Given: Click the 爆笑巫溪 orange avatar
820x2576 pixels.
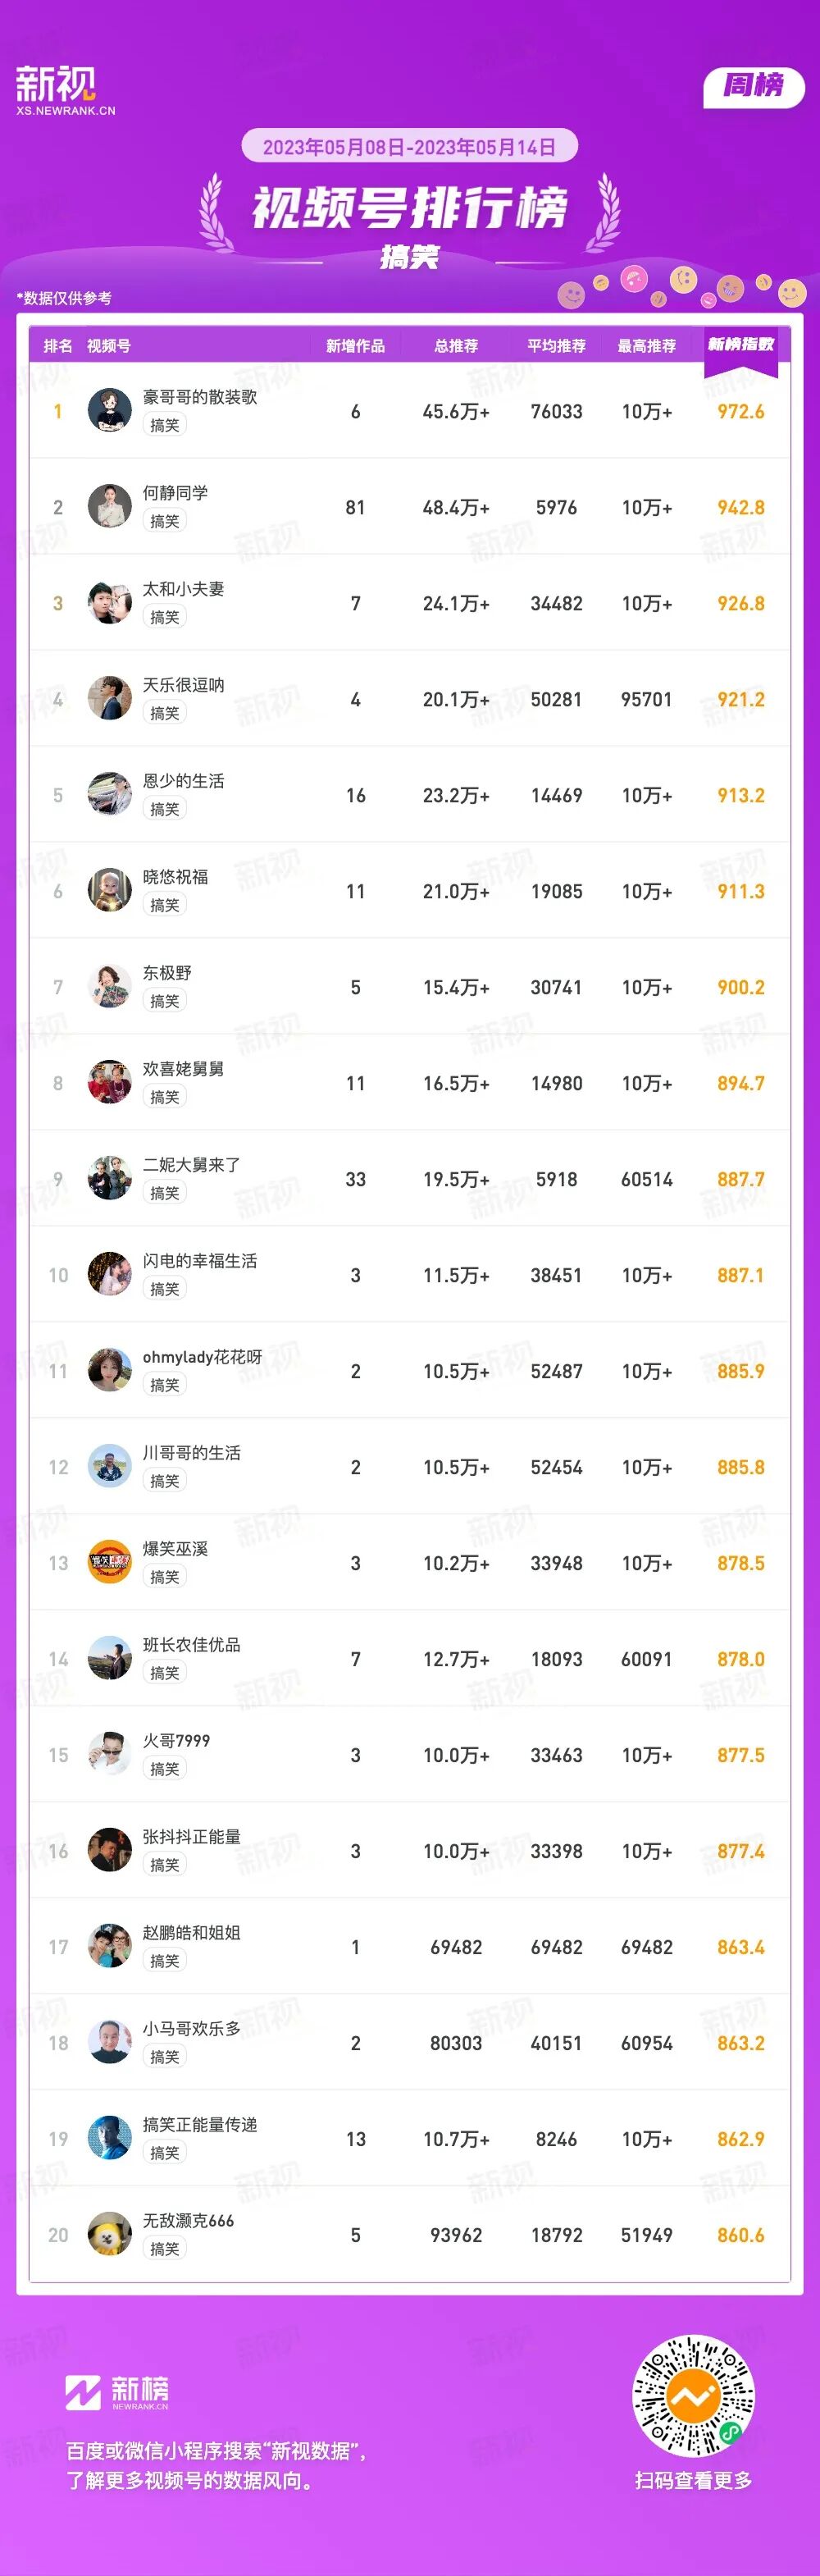Looking at the screenshot, I should pos(109,1563).
